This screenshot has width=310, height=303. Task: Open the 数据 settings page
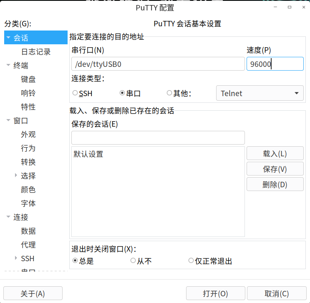click(x=28, y=231)
